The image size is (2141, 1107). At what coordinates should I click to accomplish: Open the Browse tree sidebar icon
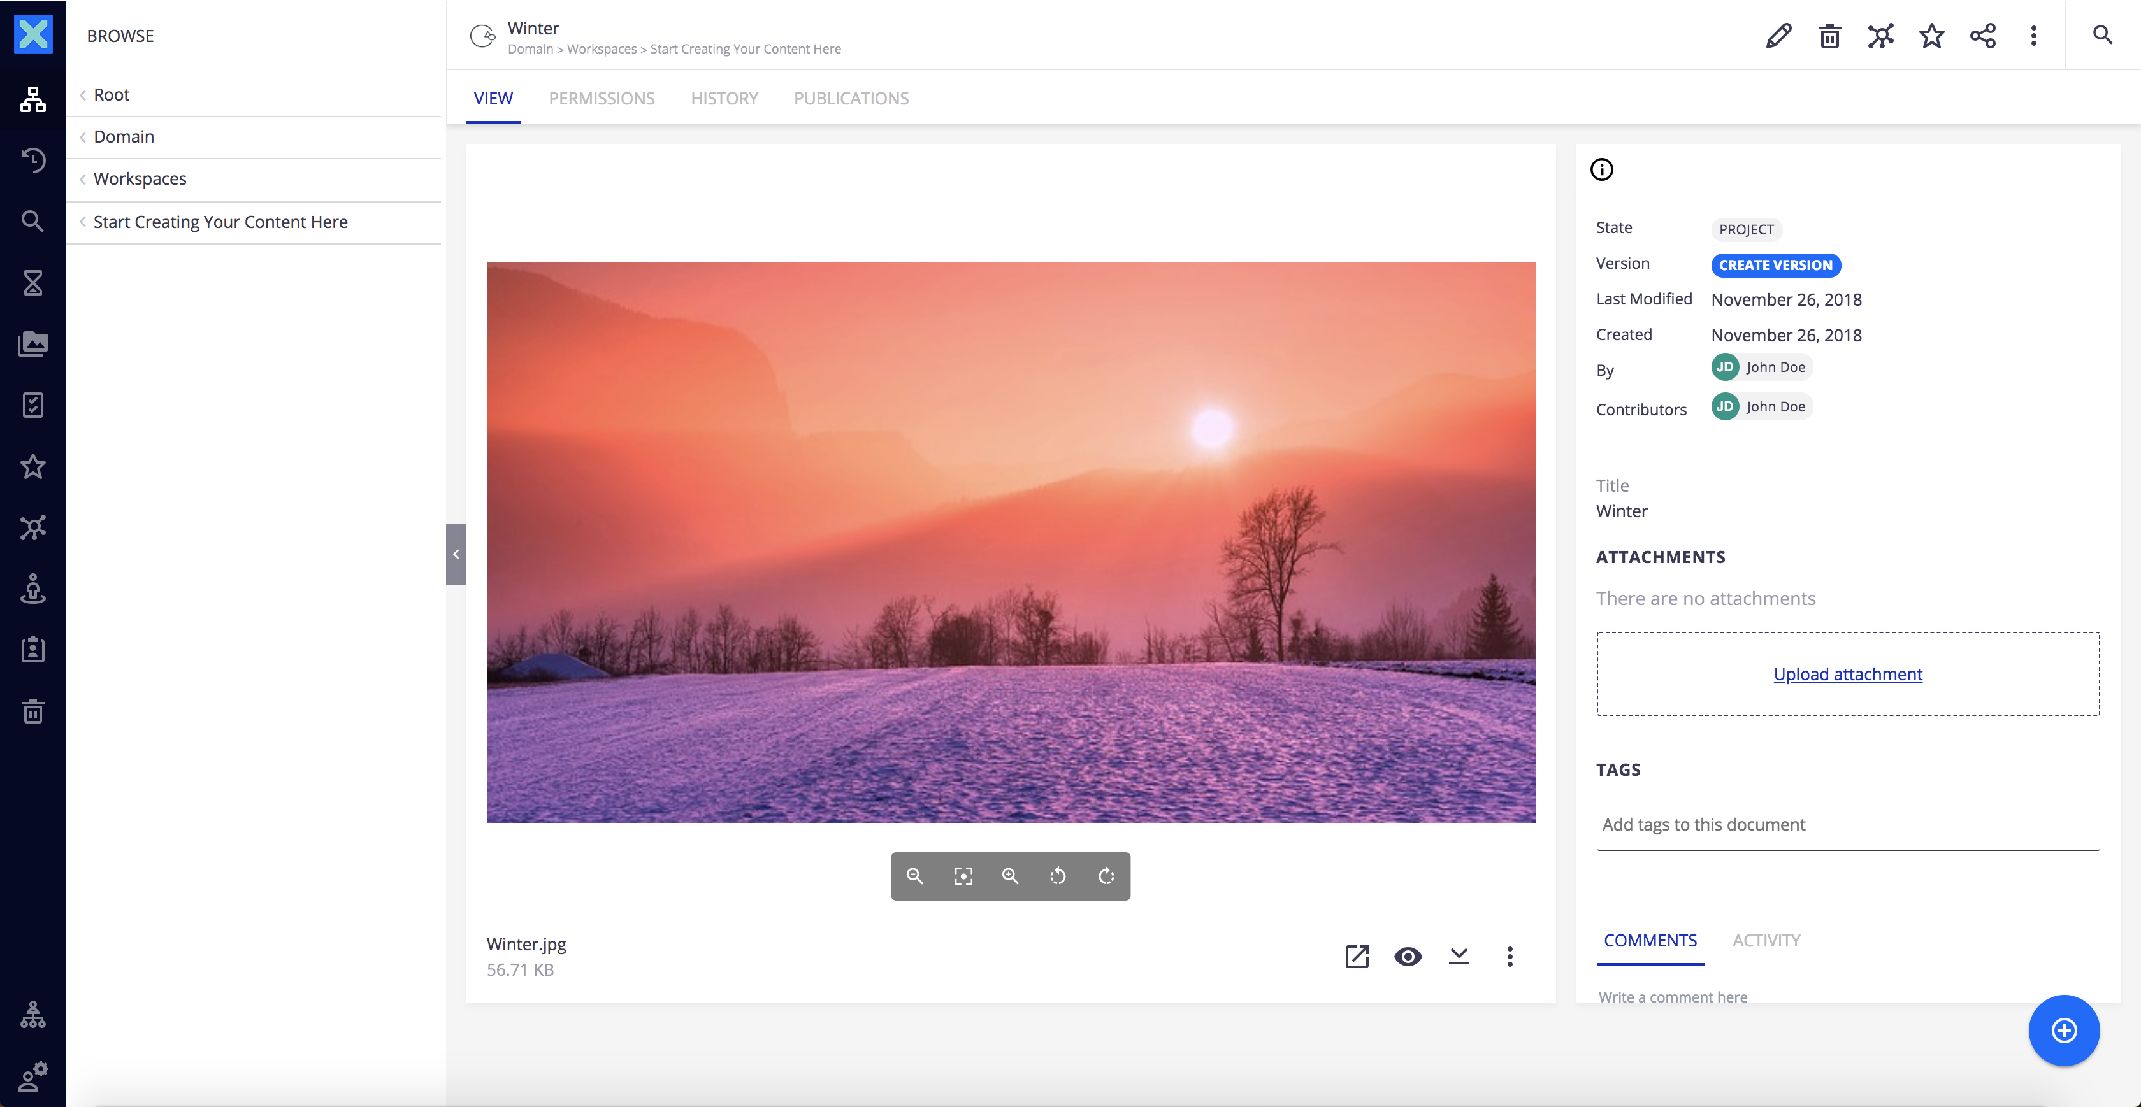pyautogui.click(x=33, y=99)
